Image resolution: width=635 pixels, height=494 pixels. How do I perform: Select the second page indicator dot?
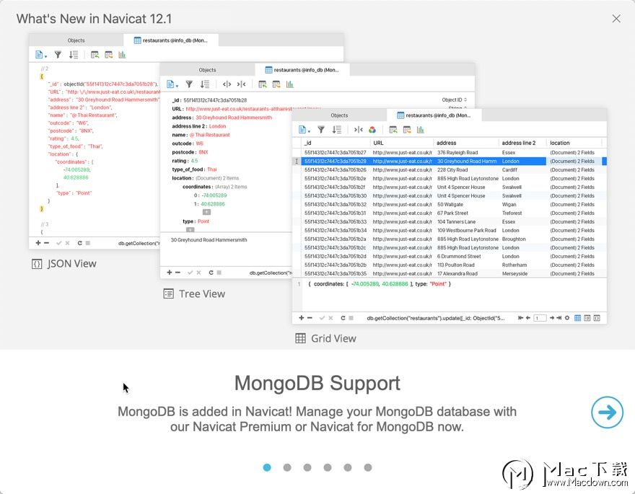coord(287,467)
